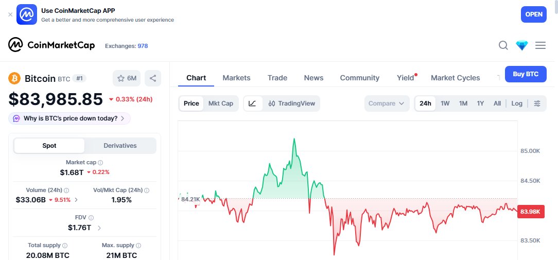The height and width of the screenshot is (260, 558).
Task: Open Why is BTC's price down today
Action: (x=69, y=118)
